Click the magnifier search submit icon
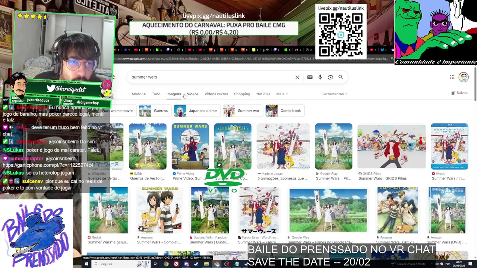Viewport: 477px width, 268px height. point(341,77)
